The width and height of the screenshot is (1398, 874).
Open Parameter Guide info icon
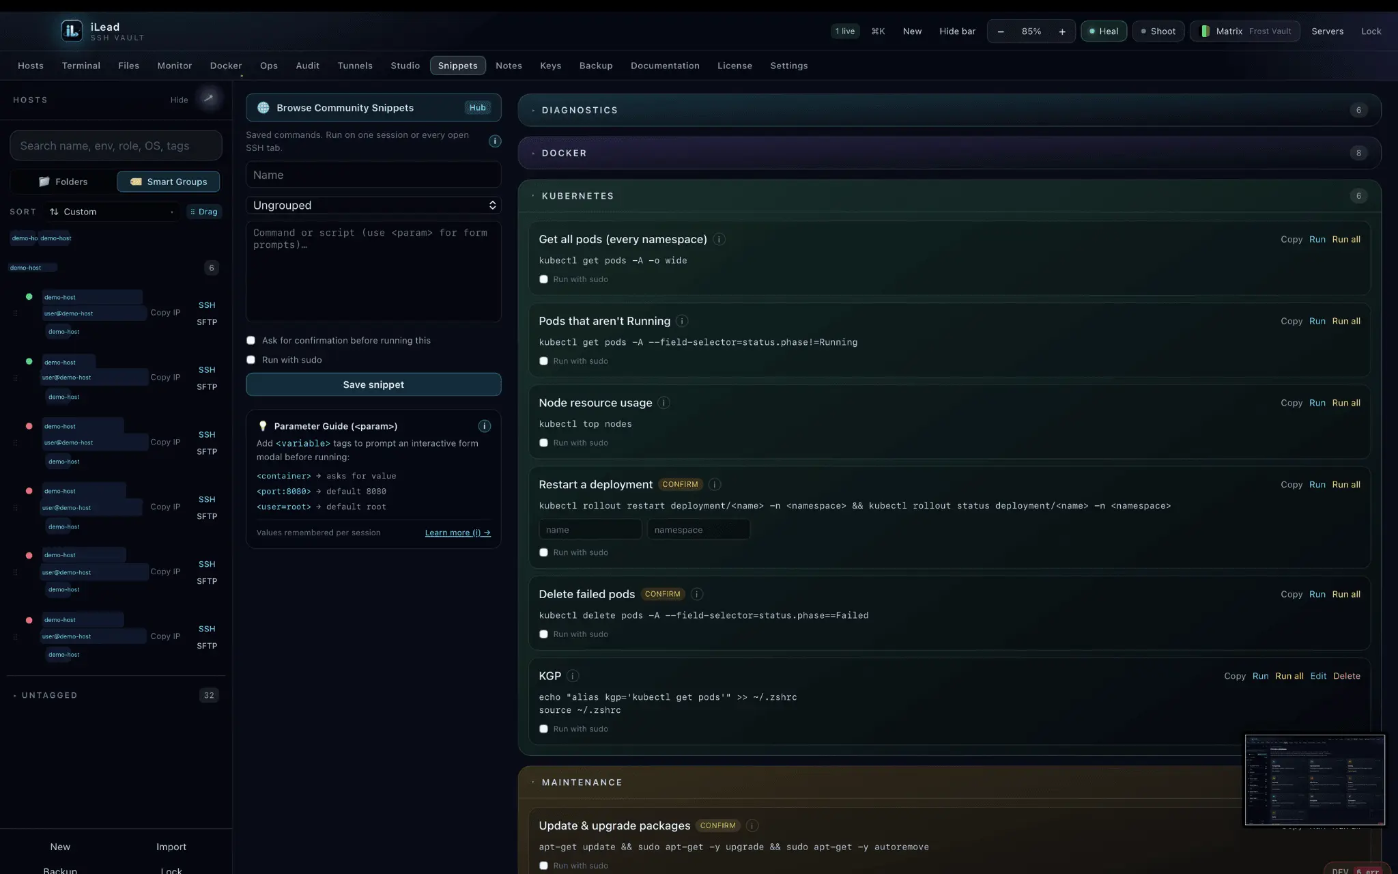485,426
